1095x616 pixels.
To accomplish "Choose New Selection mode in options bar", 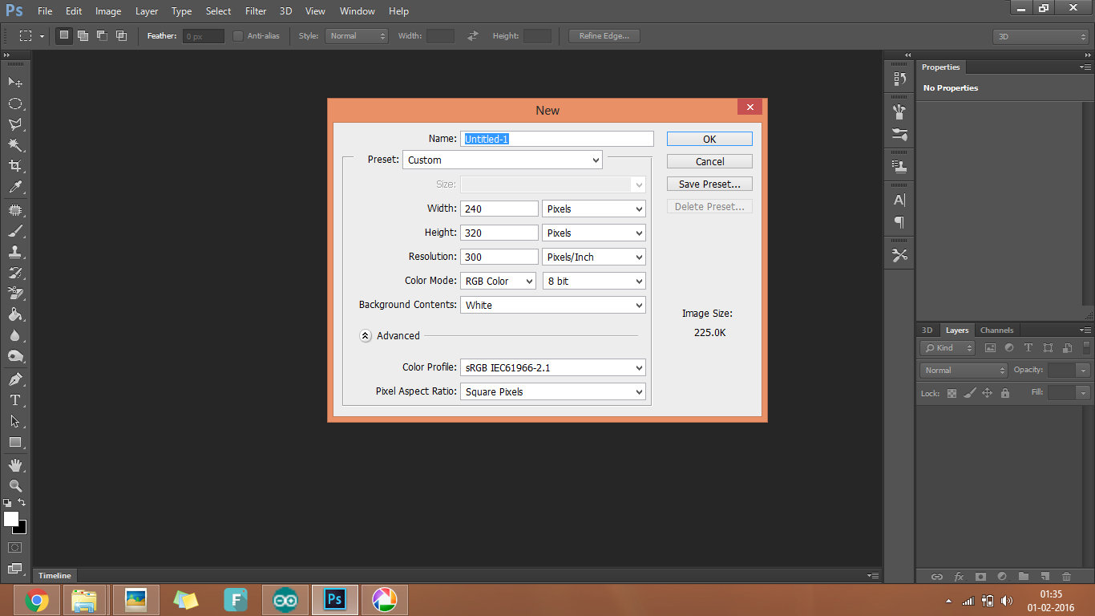I will 64,36.
